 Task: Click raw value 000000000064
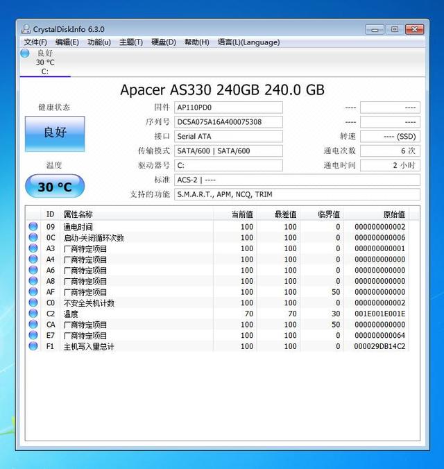point(380,335)
